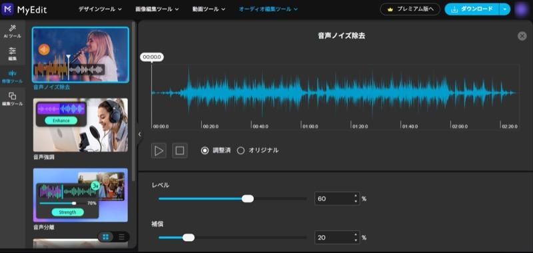Select the 調整済 radio option
Viewport: 533px width, 253px height.
[205, 150]
